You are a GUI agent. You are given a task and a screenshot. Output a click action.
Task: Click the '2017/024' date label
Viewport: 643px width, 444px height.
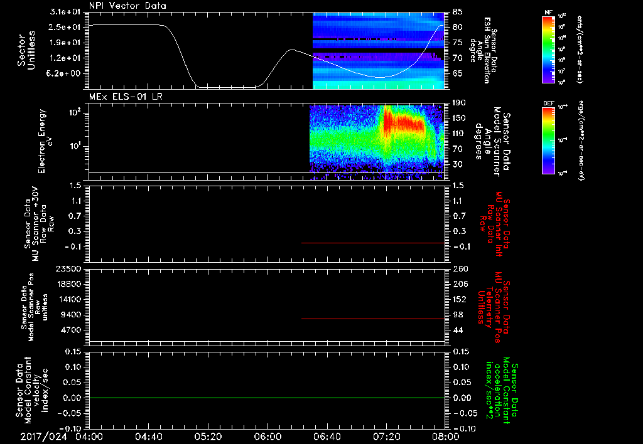tap(43, 436)
